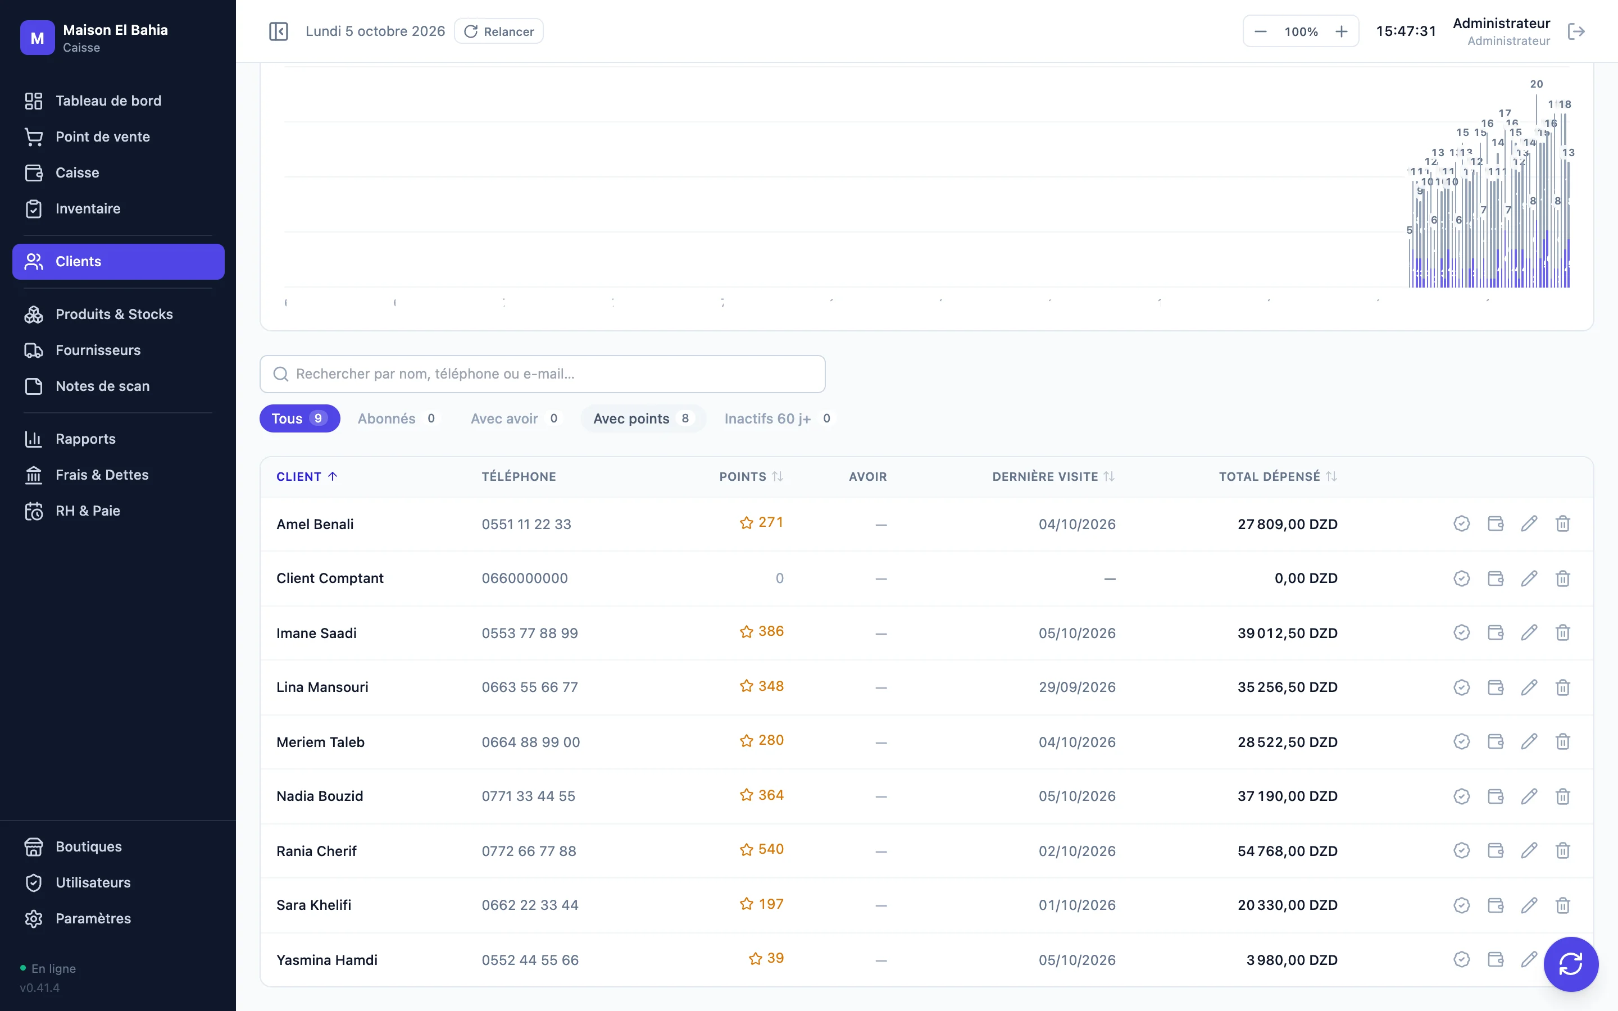Open wallet icon for Imane Saadi
This screenshot has width=1618, height=1011.
pos(1495,632)
